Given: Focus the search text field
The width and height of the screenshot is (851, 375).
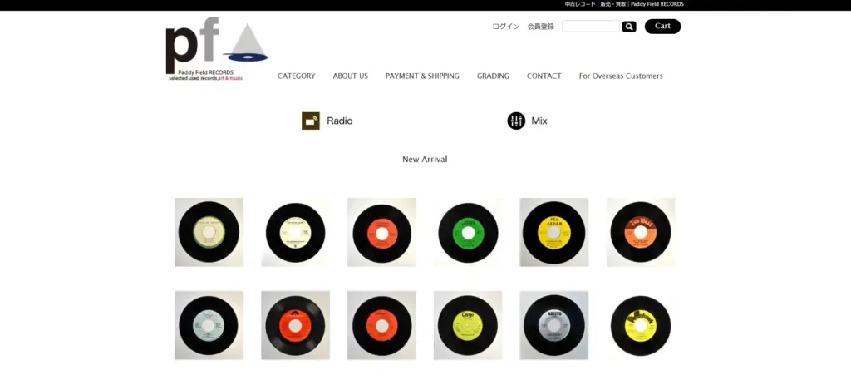Looking at the screenshot, I should click(x=590, y=27).
